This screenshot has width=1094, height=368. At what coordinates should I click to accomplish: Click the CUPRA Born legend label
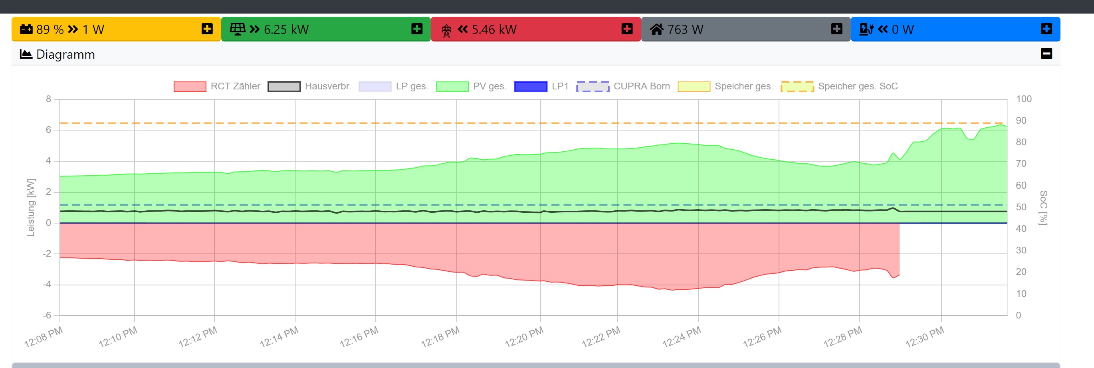click(x=642, y=87)
